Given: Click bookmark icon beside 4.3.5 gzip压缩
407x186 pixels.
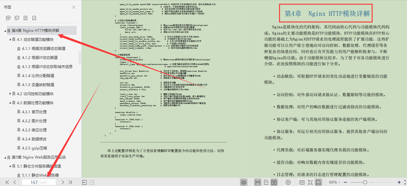Looking at the screenshot, I should click(19, 148).
